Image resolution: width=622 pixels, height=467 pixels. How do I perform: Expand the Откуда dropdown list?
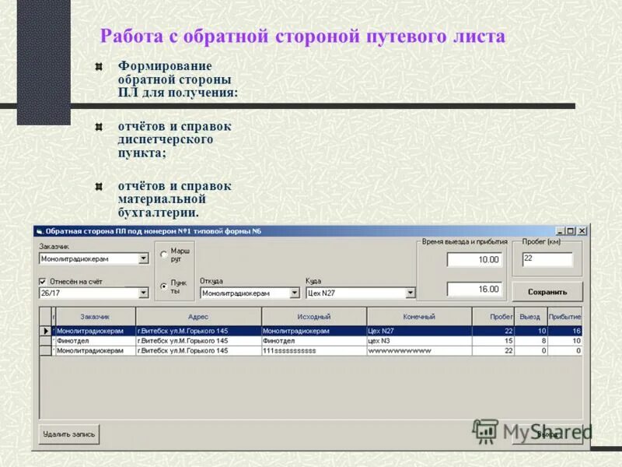click(295, 294)
